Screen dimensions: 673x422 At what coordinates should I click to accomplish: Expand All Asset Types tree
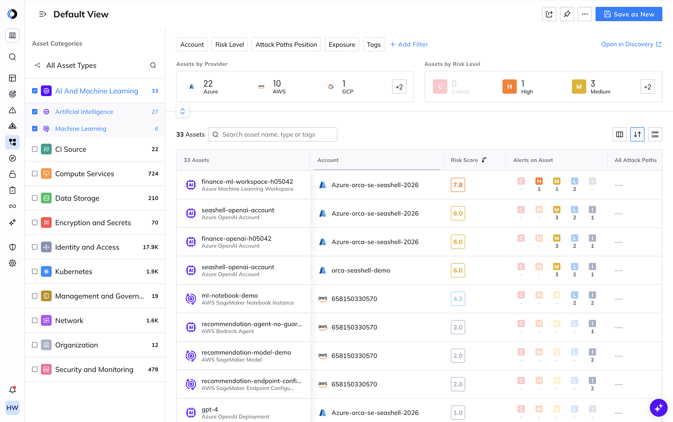pos(37,65)
